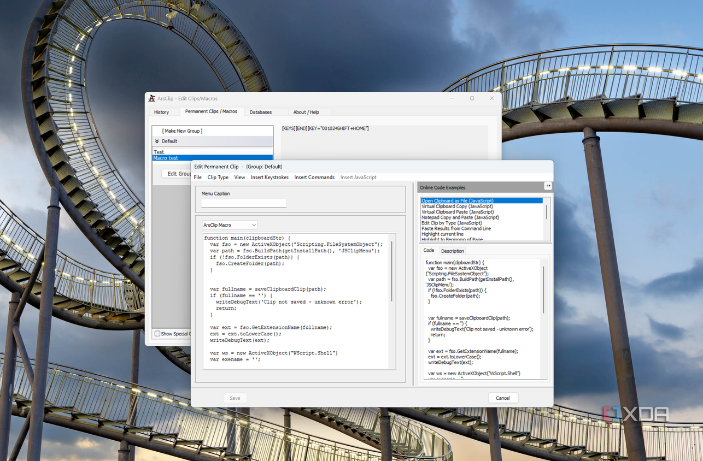Toggle the Show Special checkbox in the ArsClip window
703x461 pixels.
[x=157, y=334]
